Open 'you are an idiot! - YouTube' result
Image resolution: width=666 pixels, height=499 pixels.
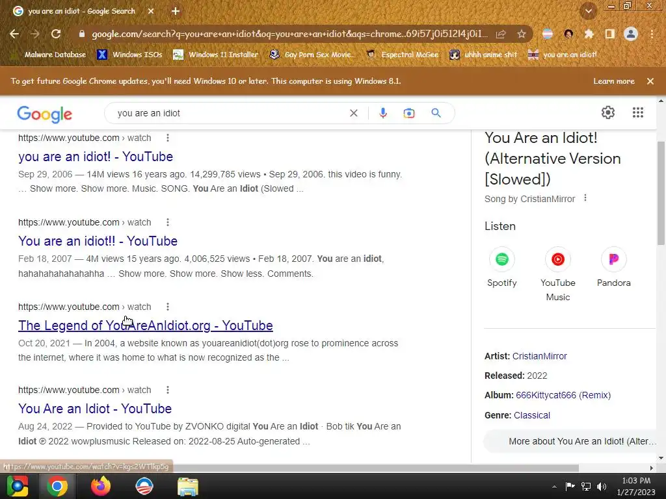(x=96, y=157)
